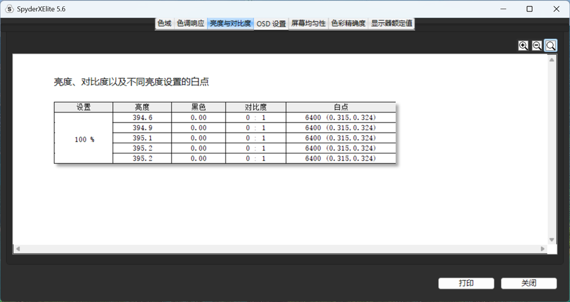The height and width of the screenshot is (302, 570).
Task: Open the 色域 tab
Action: tap(164, 23)
